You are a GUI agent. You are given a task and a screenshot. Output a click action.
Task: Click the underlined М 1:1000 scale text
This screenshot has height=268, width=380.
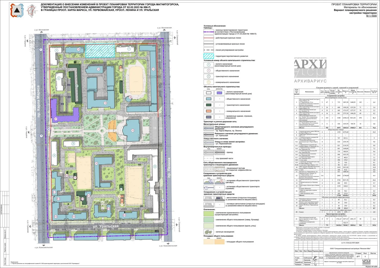click(371, 16)
